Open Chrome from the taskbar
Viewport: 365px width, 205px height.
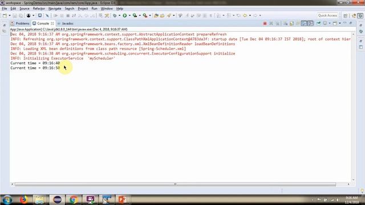coord(74,199)
